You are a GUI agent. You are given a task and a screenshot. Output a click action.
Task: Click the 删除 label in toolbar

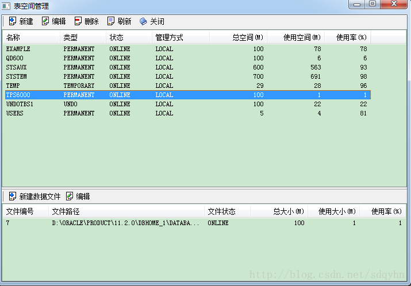[92, 21]
